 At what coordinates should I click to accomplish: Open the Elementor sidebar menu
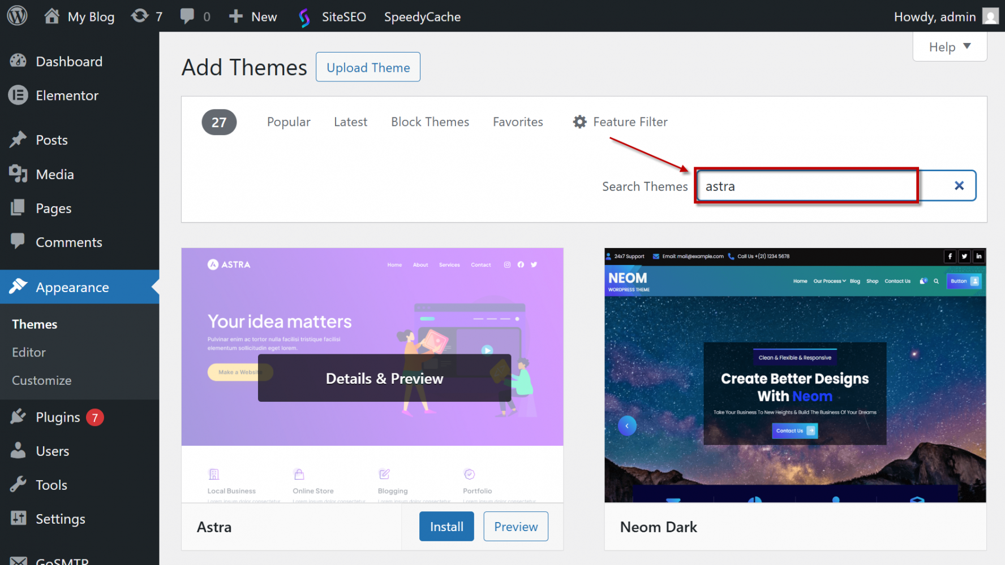point(67,95)
